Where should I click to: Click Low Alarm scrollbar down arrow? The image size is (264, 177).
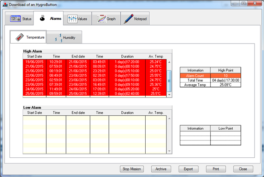[169, 151]
